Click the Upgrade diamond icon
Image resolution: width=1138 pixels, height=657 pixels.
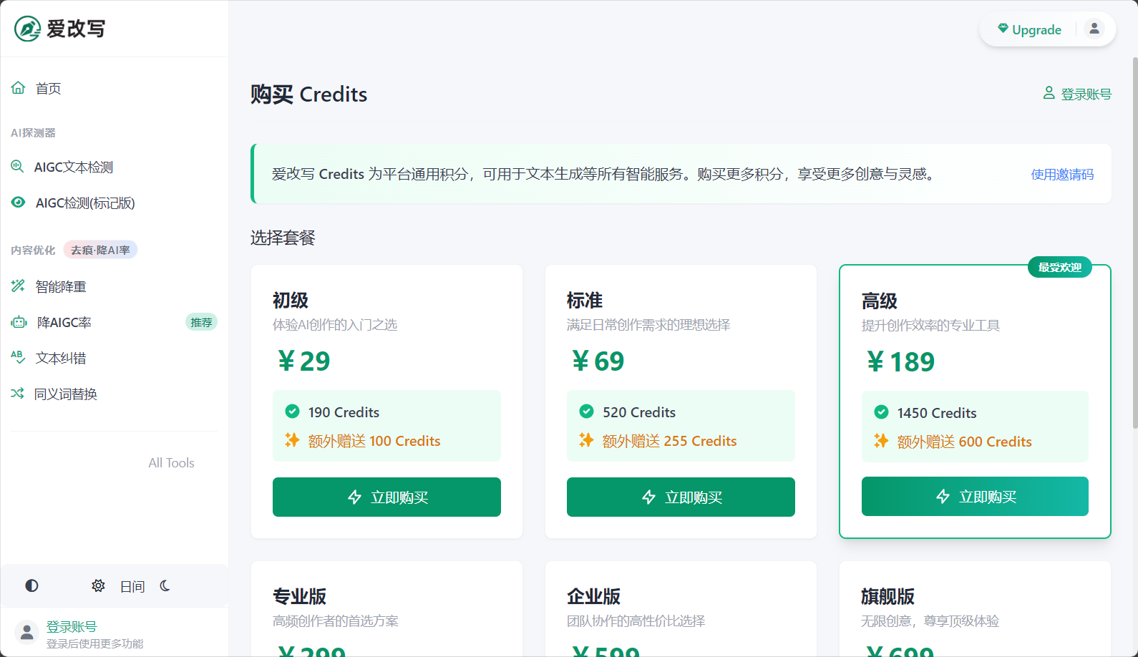click(1003, 29)
